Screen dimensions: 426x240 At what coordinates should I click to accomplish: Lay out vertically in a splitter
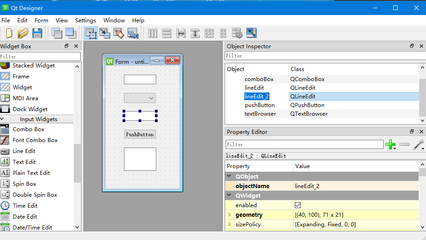[195, 33]
